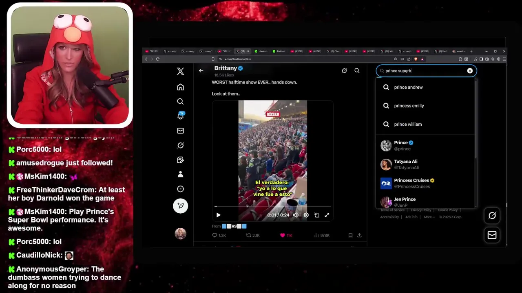The image size is (522, 293).
Task: Switch to the 'STILL' YouTube tab
Action: [225, 51]
